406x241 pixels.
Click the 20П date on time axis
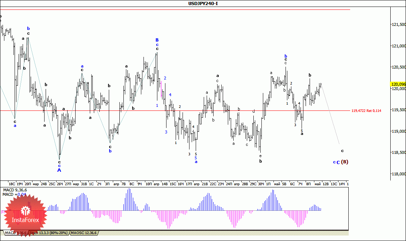coord(28,184)
